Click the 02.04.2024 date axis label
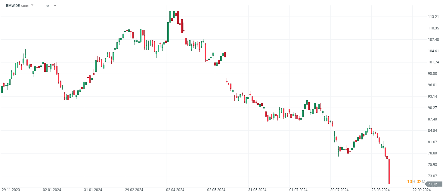446x195 pixels. (x=175, y=190)
